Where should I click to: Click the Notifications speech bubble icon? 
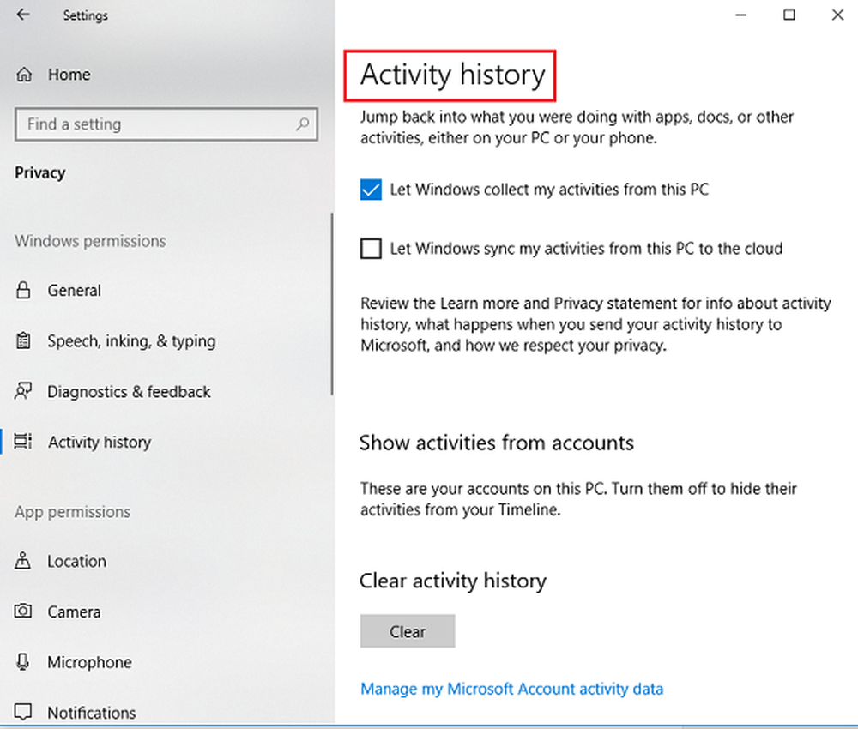(23, 712)
